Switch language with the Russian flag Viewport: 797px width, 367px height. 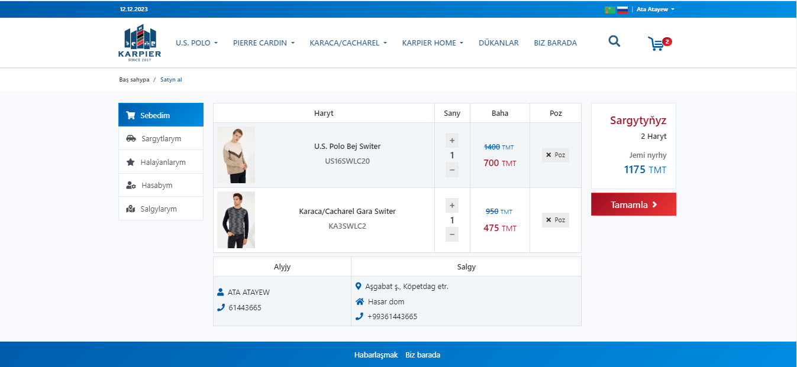622,9
